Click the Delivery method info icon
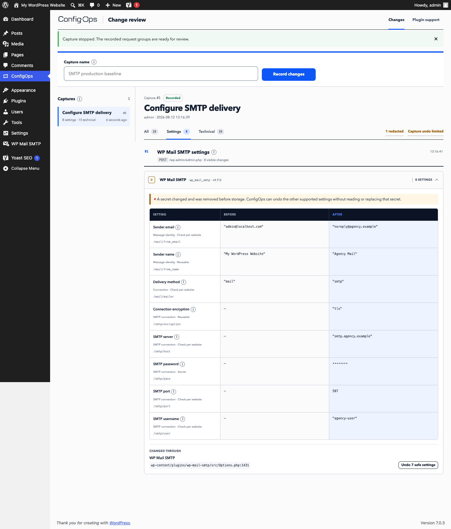Image resolution: width=451 pixels, height=529 pixels. (x=184, y=282)
